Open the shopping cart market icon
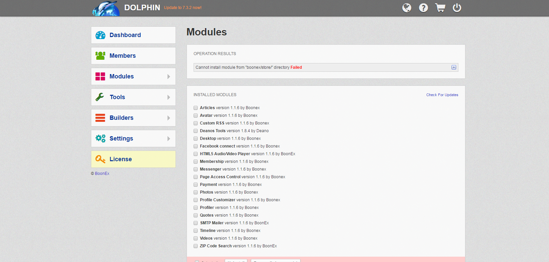The width and height of the screenshot is (549, 262). pos(440,8)
